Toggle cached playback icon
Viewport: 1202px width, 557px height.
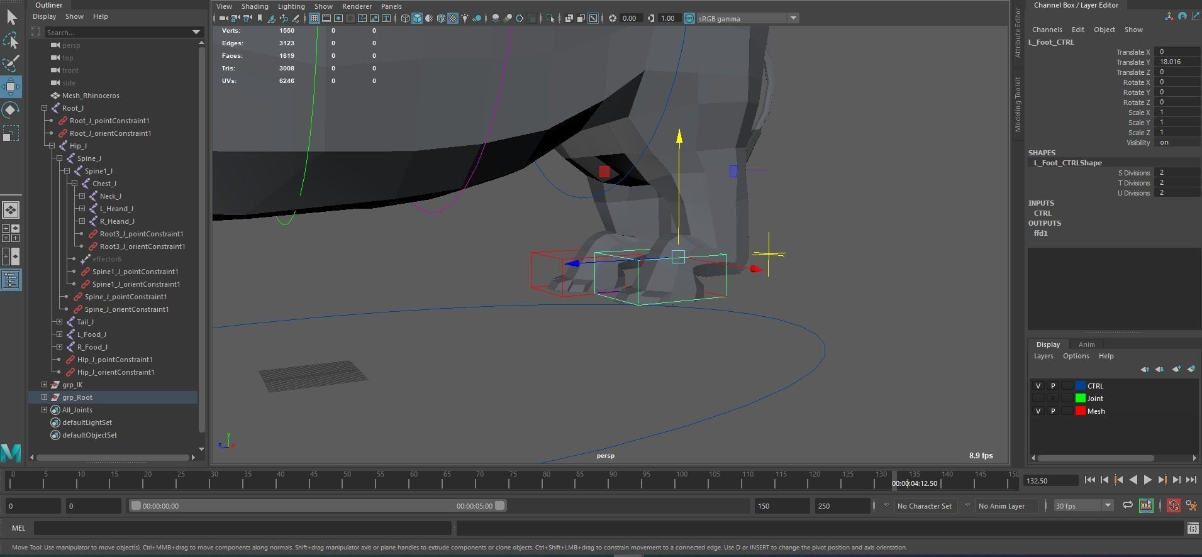tap(1146, 505)
